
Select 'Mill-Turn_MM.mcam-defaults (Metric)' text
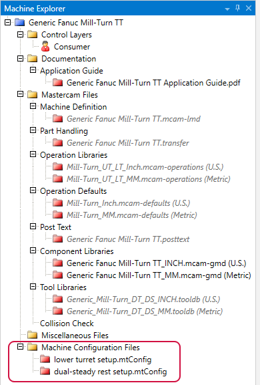point(132,215)
